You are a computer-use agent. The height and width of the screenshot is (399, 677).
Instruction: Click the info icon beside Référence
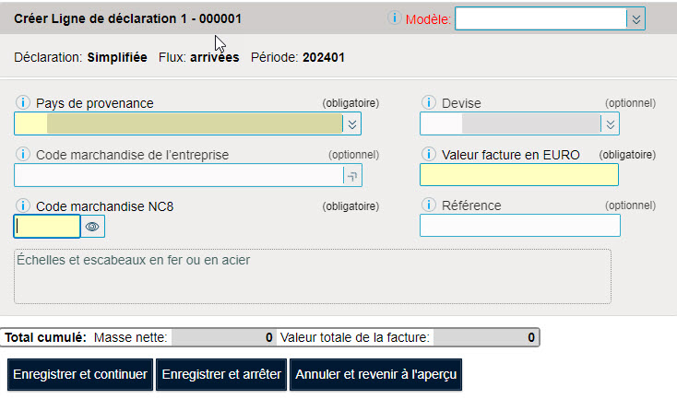[x=428, y=205]
